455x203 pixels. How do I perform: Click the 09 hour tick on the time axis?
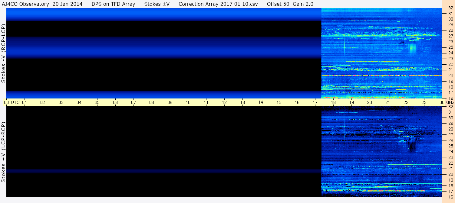tap(170, 102)
